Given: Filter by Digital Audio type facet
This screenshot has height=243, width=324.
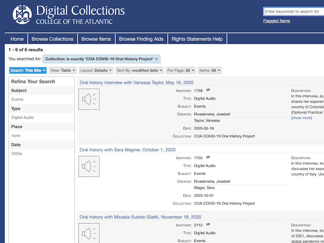Looking at the screenshot, I should tap(23, 117).
